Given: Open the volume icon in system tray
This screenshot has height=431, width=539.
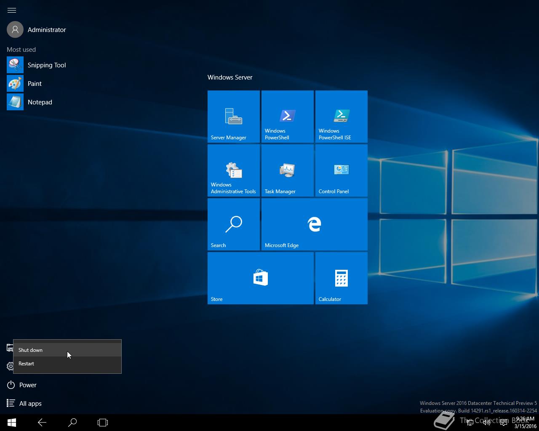Looking at the screenshot, I should tap(486, 423).
